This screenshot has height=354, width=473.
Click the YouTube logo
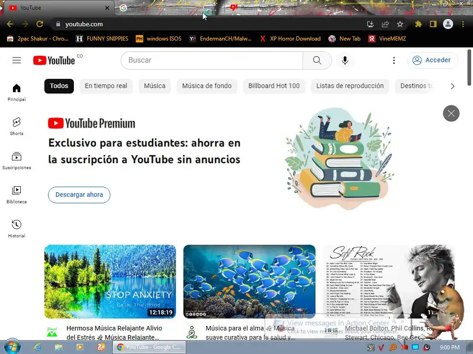(55, 60)
